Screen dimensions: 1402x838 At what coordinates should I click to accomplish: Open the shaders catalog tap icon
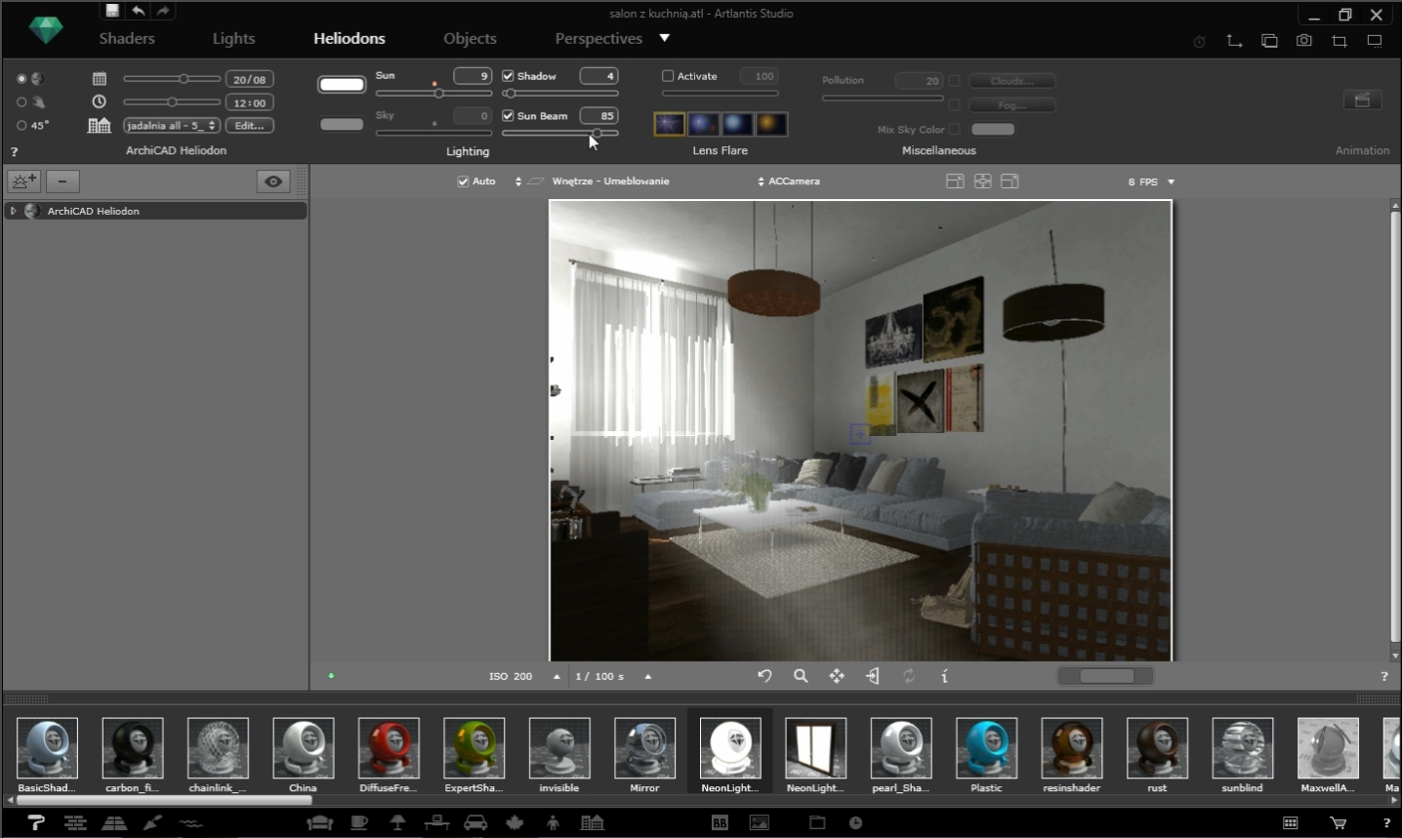click(36, 822)
